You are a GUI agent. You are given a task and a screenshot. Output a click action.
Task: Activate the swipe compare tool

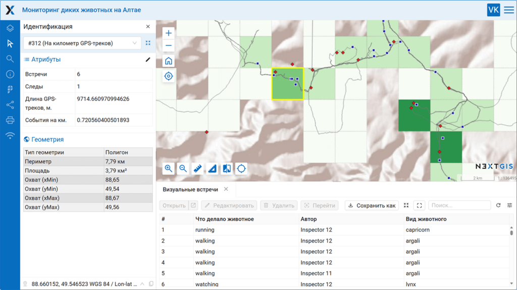(227, 169)
